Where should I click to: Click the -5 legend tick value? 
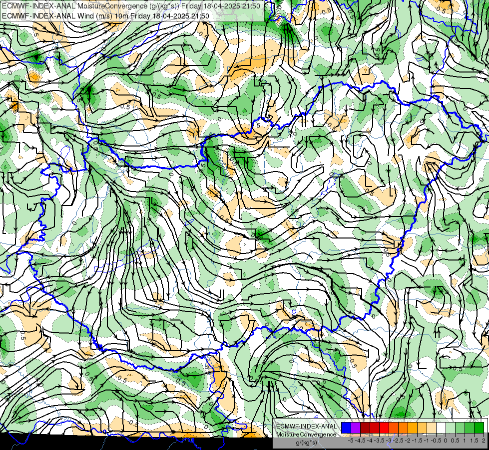[x=351, y=440]
